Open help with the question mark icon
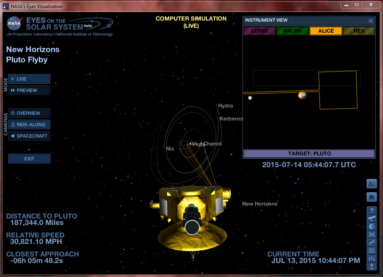 coord(372,211)
